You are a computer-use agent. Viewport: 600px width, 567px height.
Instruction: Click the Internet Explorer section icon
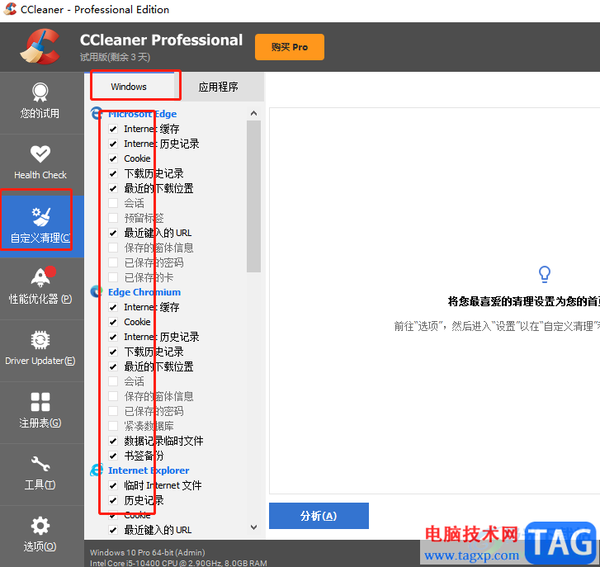pyautogui.click(x=96, y=470)
